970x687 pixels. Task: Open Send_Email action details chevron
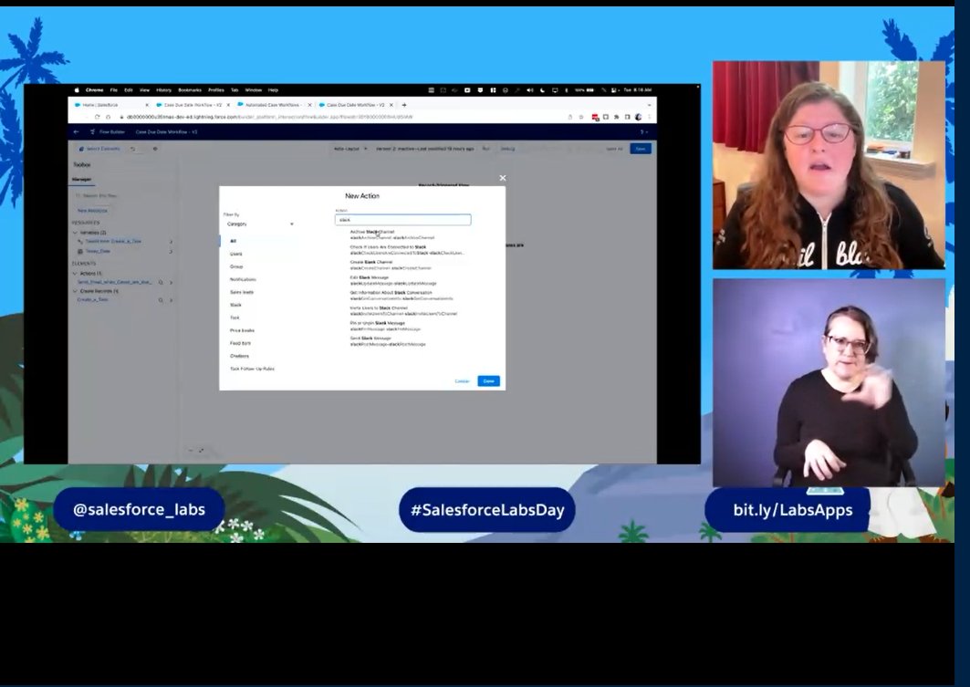click(172, 283)
